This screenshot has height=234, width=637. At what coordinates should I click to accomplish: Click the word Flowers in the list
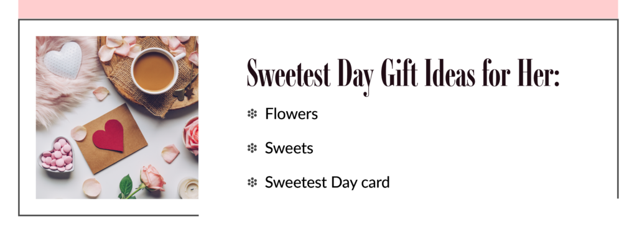[291, 114]
